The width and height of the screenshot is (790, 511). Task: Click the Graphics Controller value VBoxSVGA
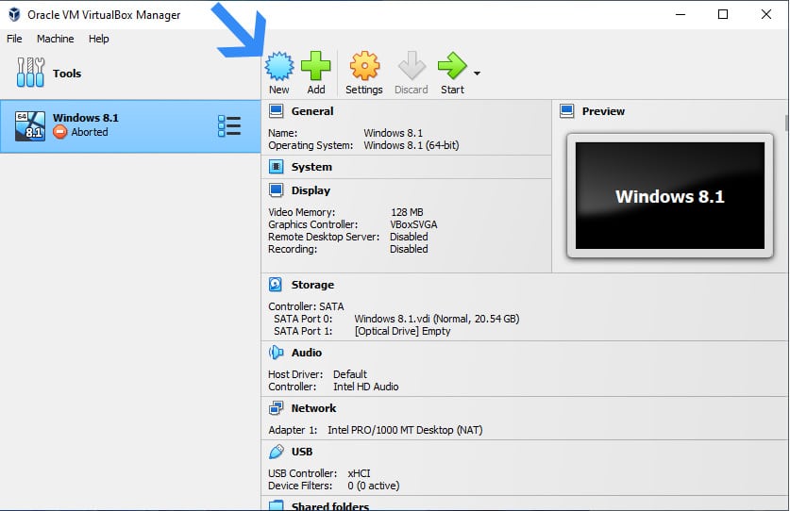tap(413, 224)
